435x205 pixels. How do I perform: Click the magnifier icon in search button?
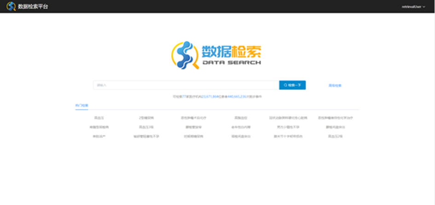(x=285, y=85)
